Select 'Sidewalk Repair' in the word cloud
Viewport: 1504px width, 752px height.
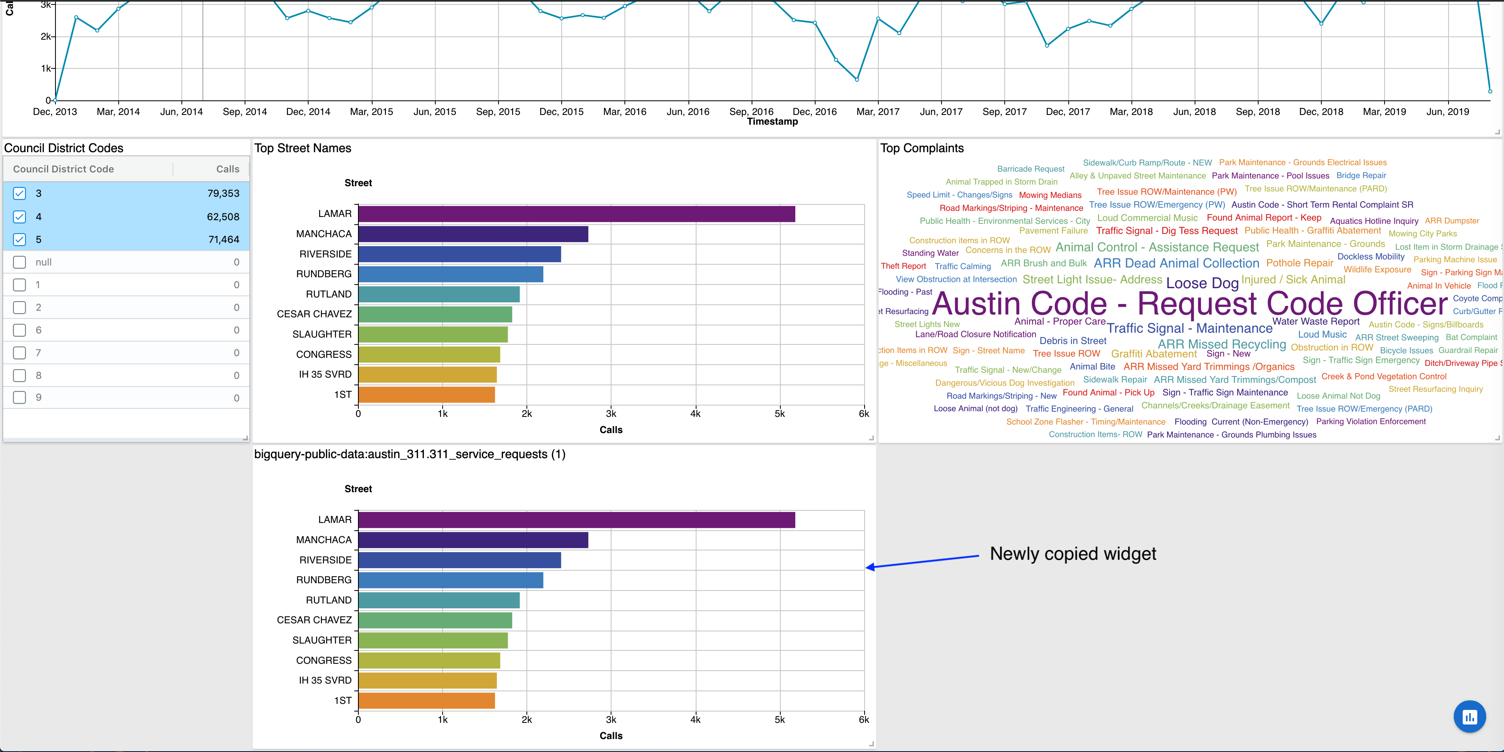(1115, 379)
